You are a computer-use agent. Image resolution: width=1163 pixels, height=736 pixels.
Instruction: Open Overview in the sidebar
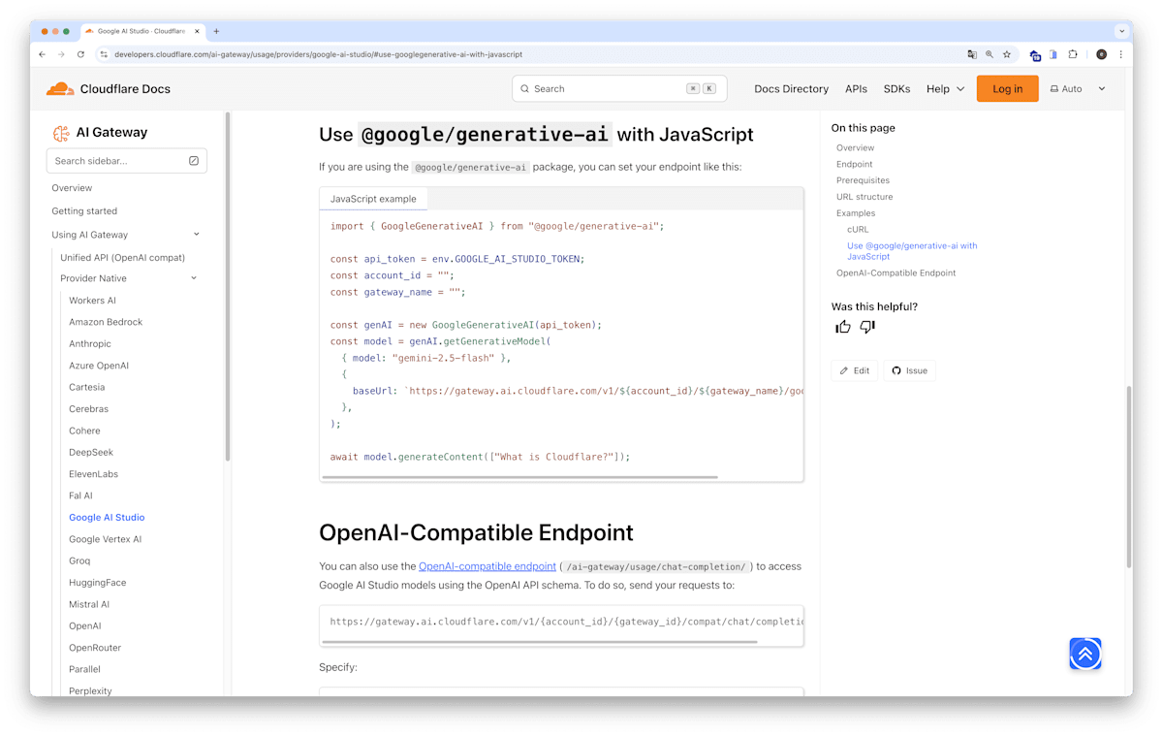pyautogui.click(x=72, y=188)
